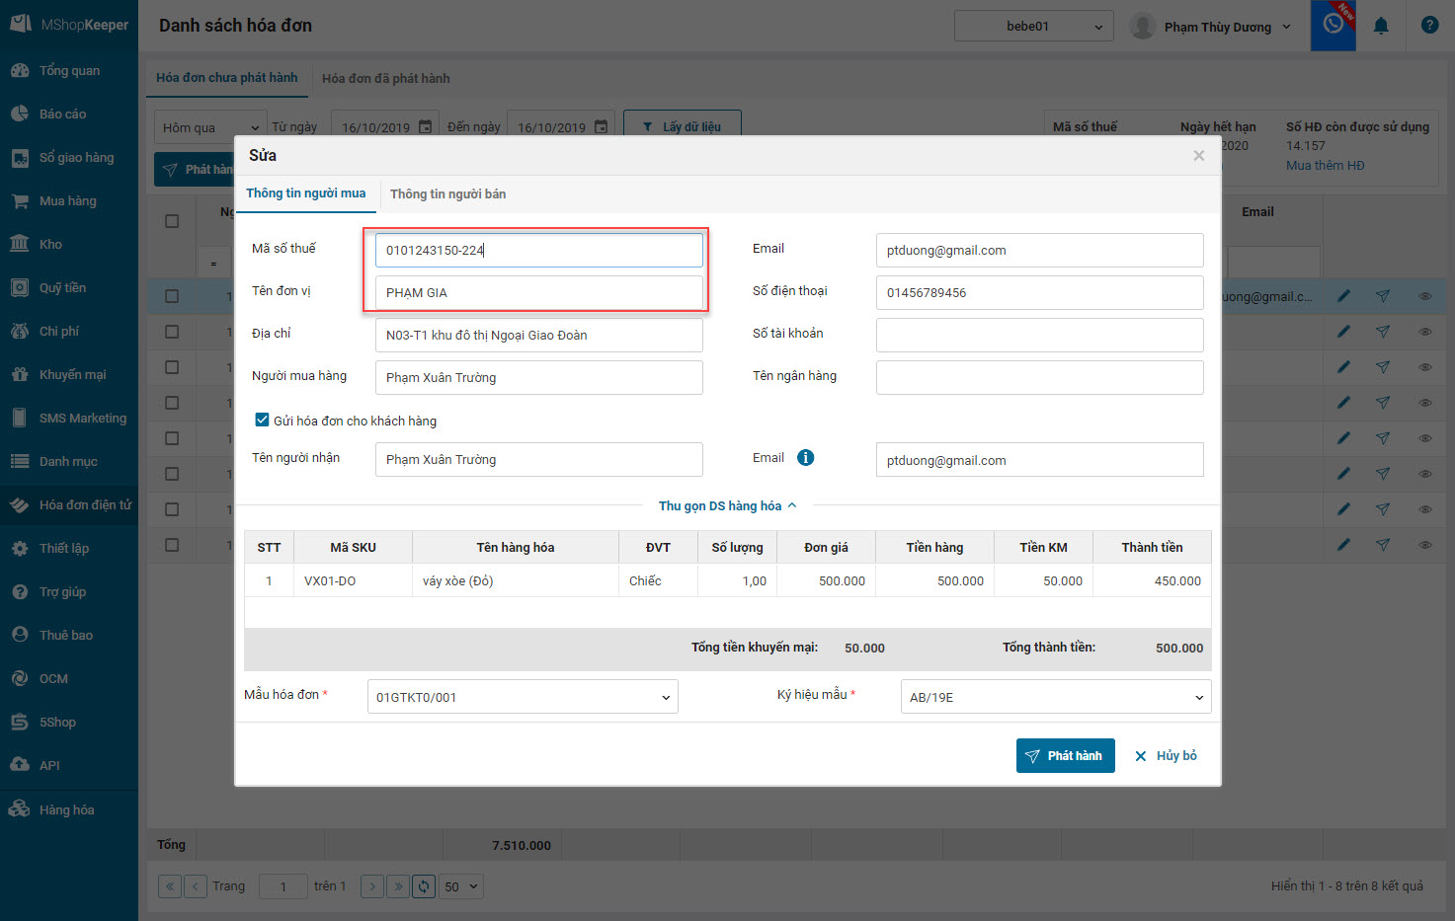Screen dimensions: 1455x921
Task: Click the Số tài khoản input field
Action: (1039, 336)
